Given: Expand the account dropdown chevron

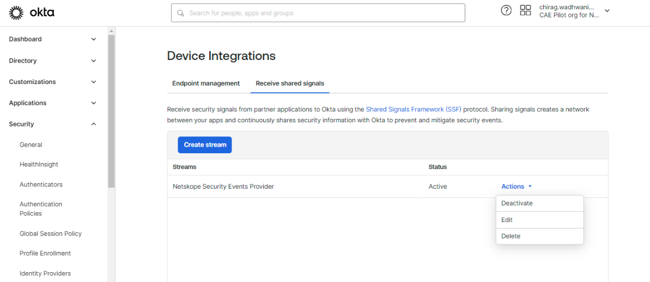Looking at the screenshot, I should [607, 11].
